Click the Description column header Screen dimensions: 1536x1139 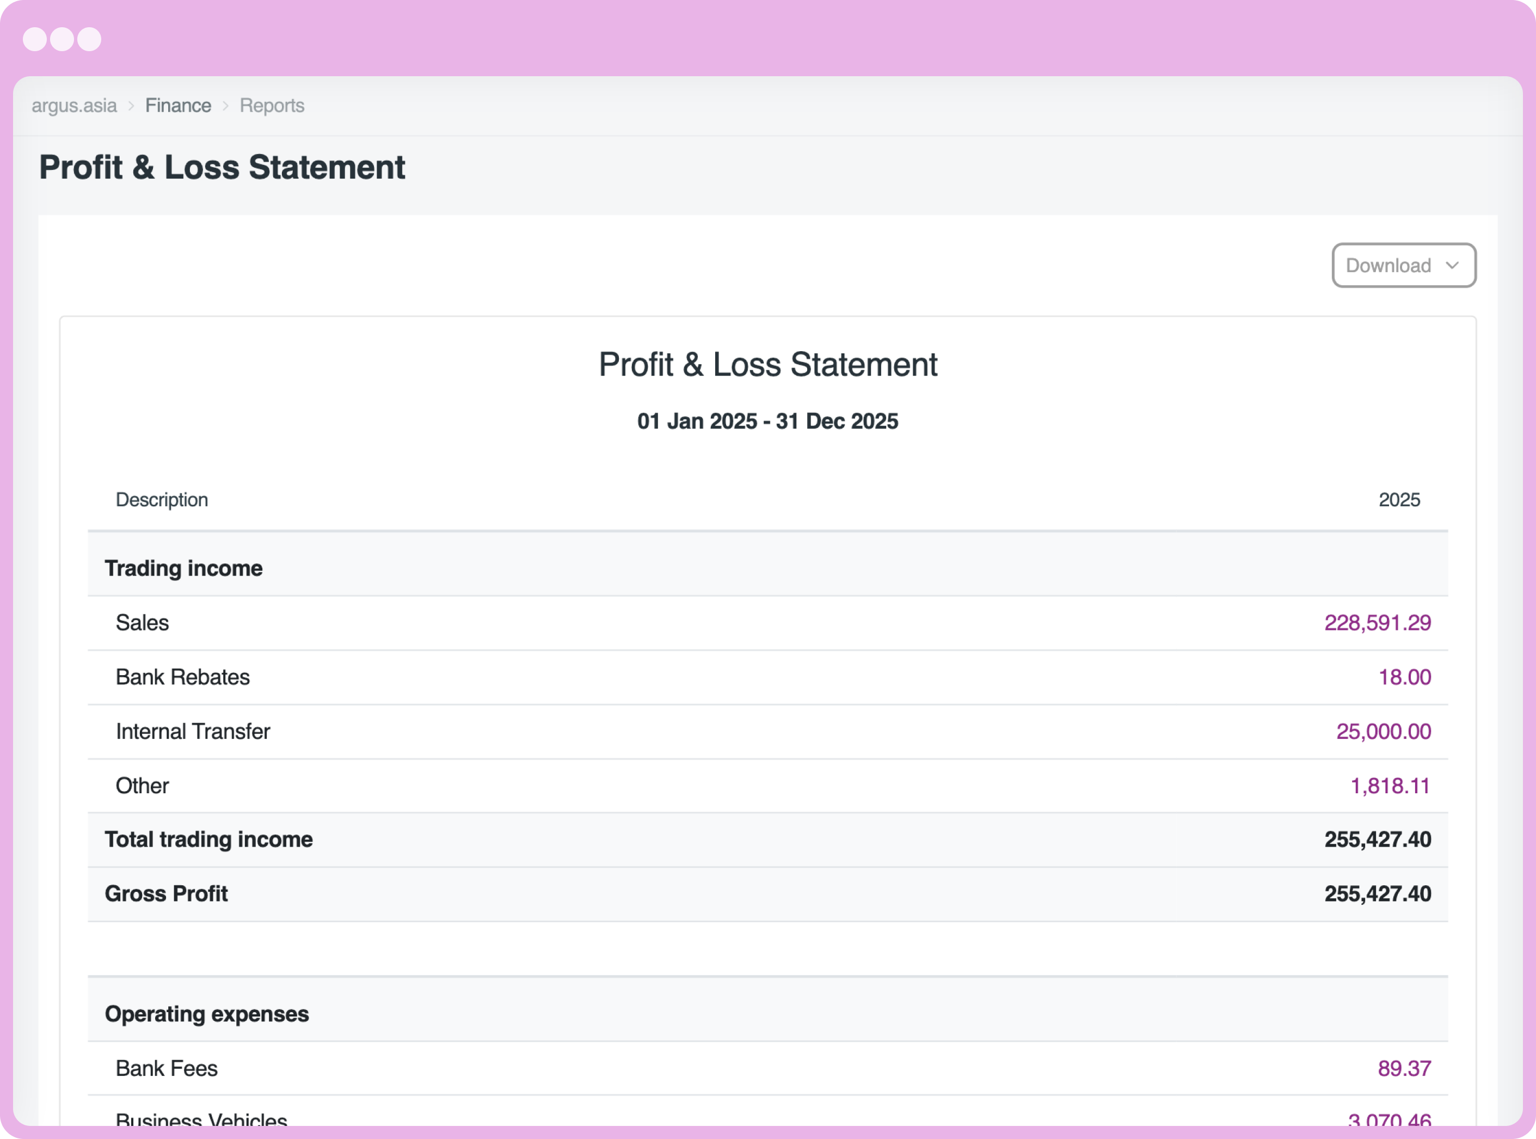(161, 499)
